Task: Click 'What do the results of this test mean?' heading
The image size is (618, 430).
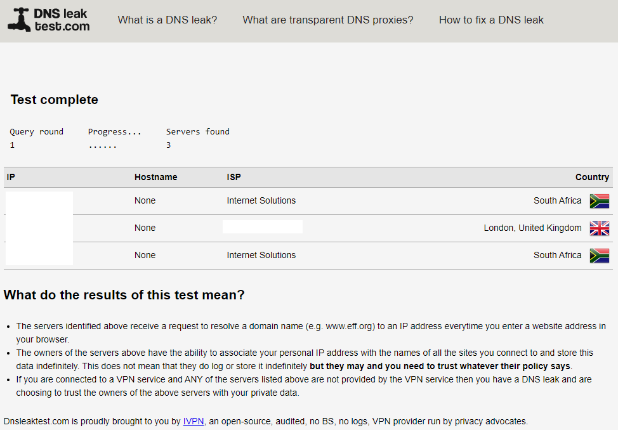Action: pos(124,295)
